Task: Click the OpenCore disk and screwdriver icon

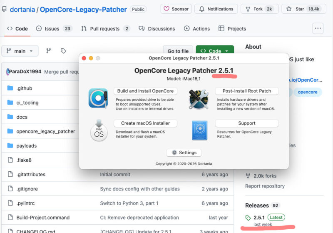Action: 98,98
